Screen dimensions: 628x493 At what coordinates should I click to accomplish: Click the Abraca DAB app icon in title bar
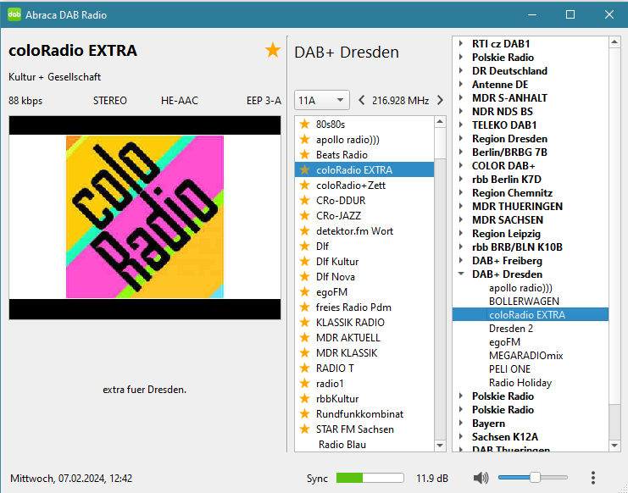tap(14, 14)
